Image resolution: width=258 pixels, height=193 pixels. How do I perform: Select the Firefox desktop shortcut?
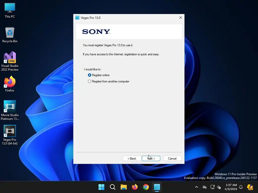(x=10, y=84)
